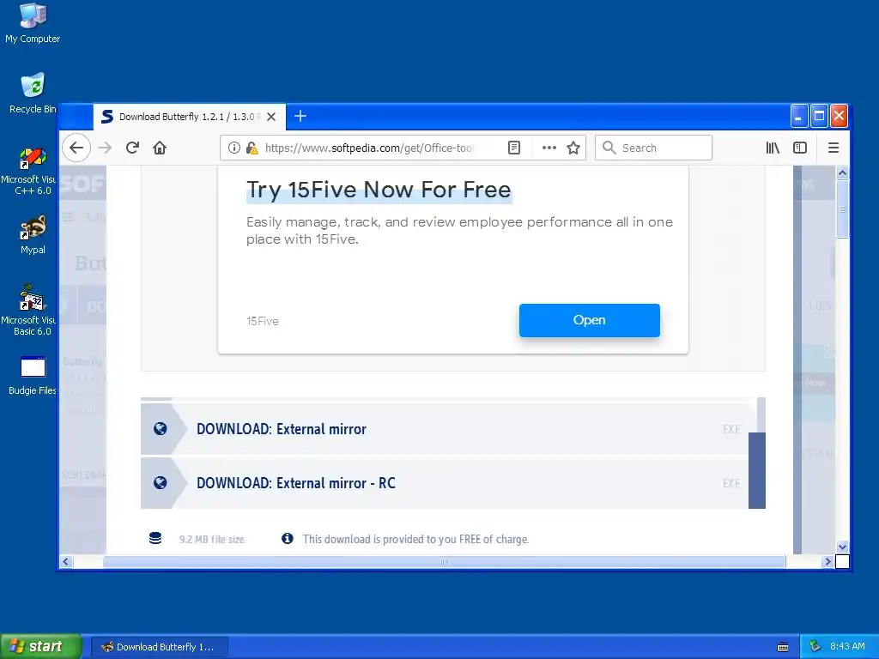The width and height of the screenshot is (879, 659).
Task: Click Download Butterfly taskbar button
Action: (160, 647)
